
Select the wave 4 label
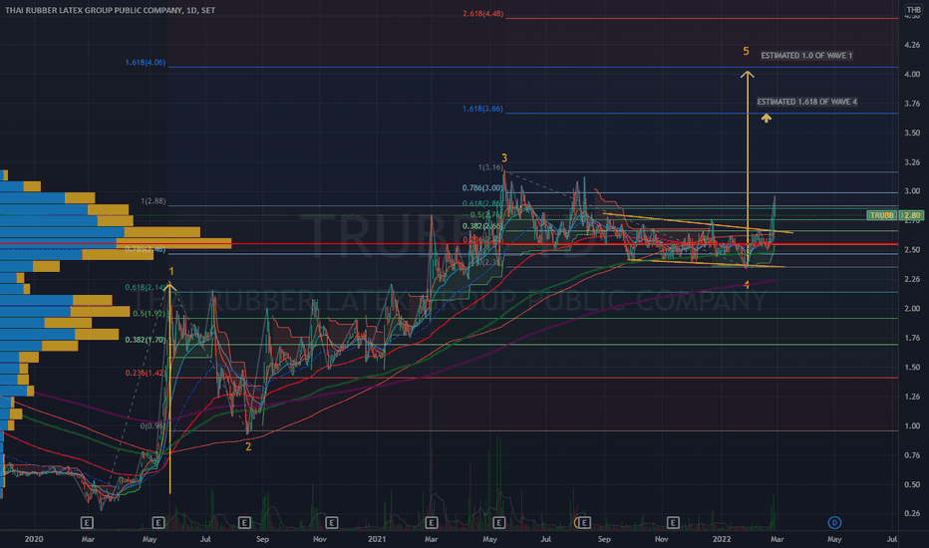[x=747, y=285]
